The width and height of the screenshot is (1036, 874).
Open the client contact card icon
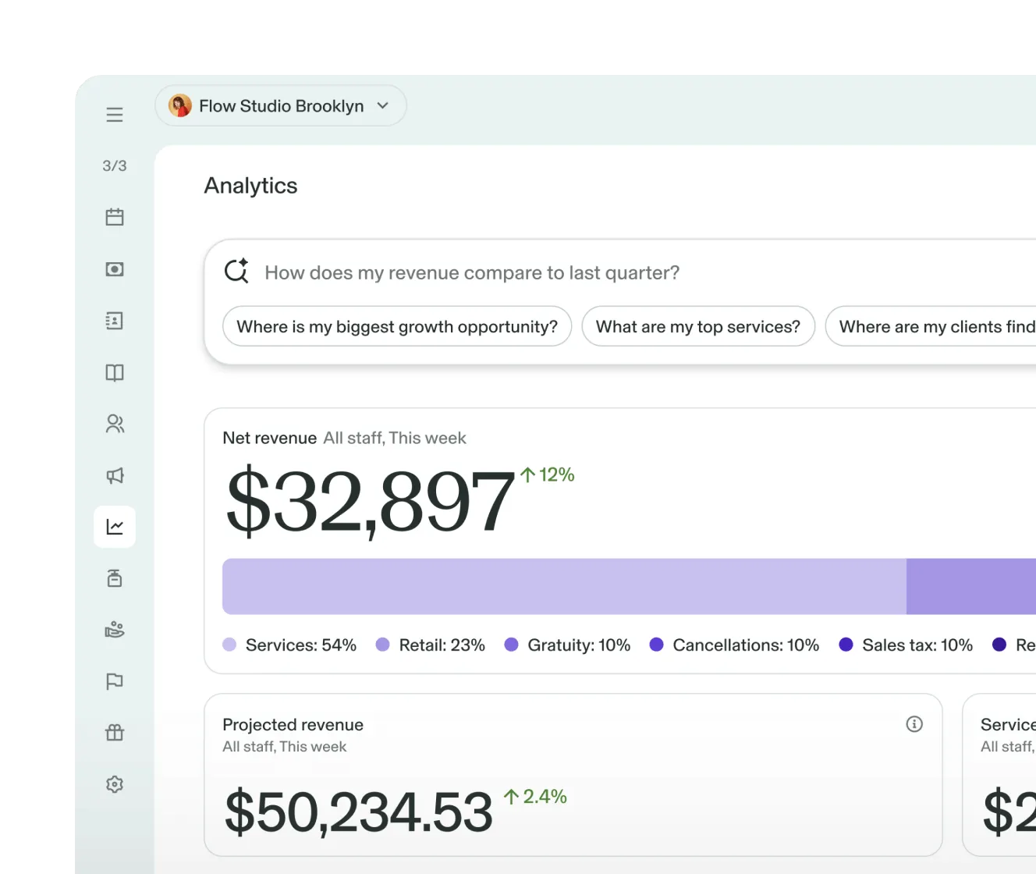click(x=115, y=321)
